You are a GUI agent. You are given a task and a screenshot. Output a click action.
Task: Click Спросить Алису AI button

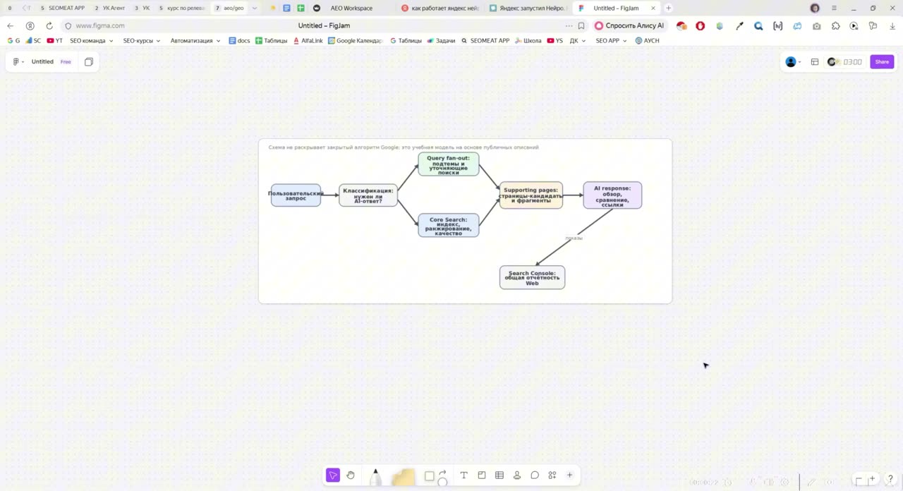[629, 26]
